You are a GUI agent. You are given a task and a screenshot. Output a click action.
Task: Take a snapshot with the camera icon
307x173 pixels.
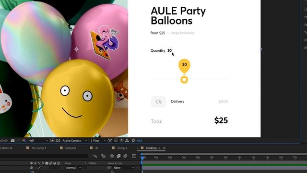13,140
